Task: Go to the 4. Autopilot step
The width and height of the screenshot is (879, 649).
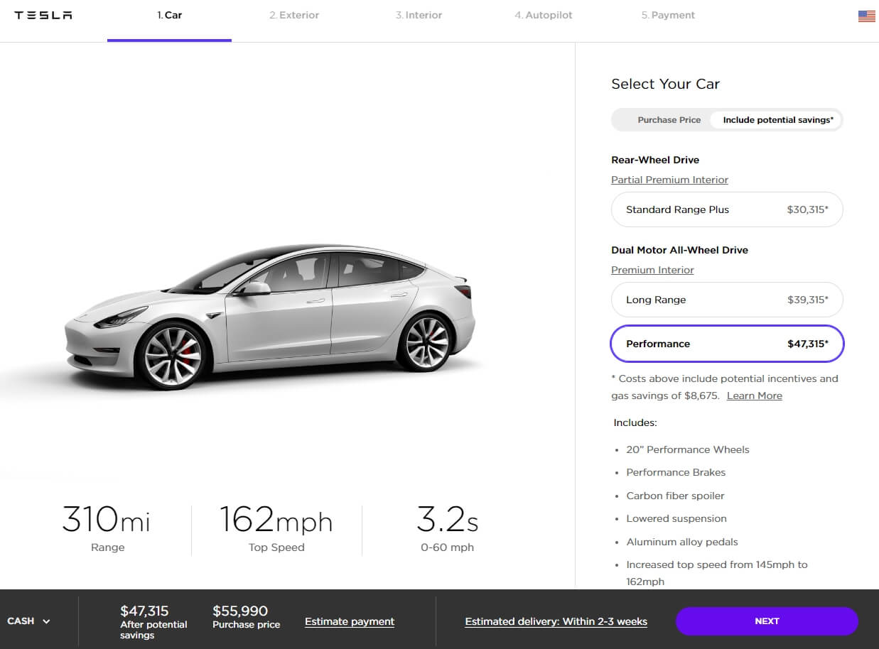Action: click(x=544, y=15)
